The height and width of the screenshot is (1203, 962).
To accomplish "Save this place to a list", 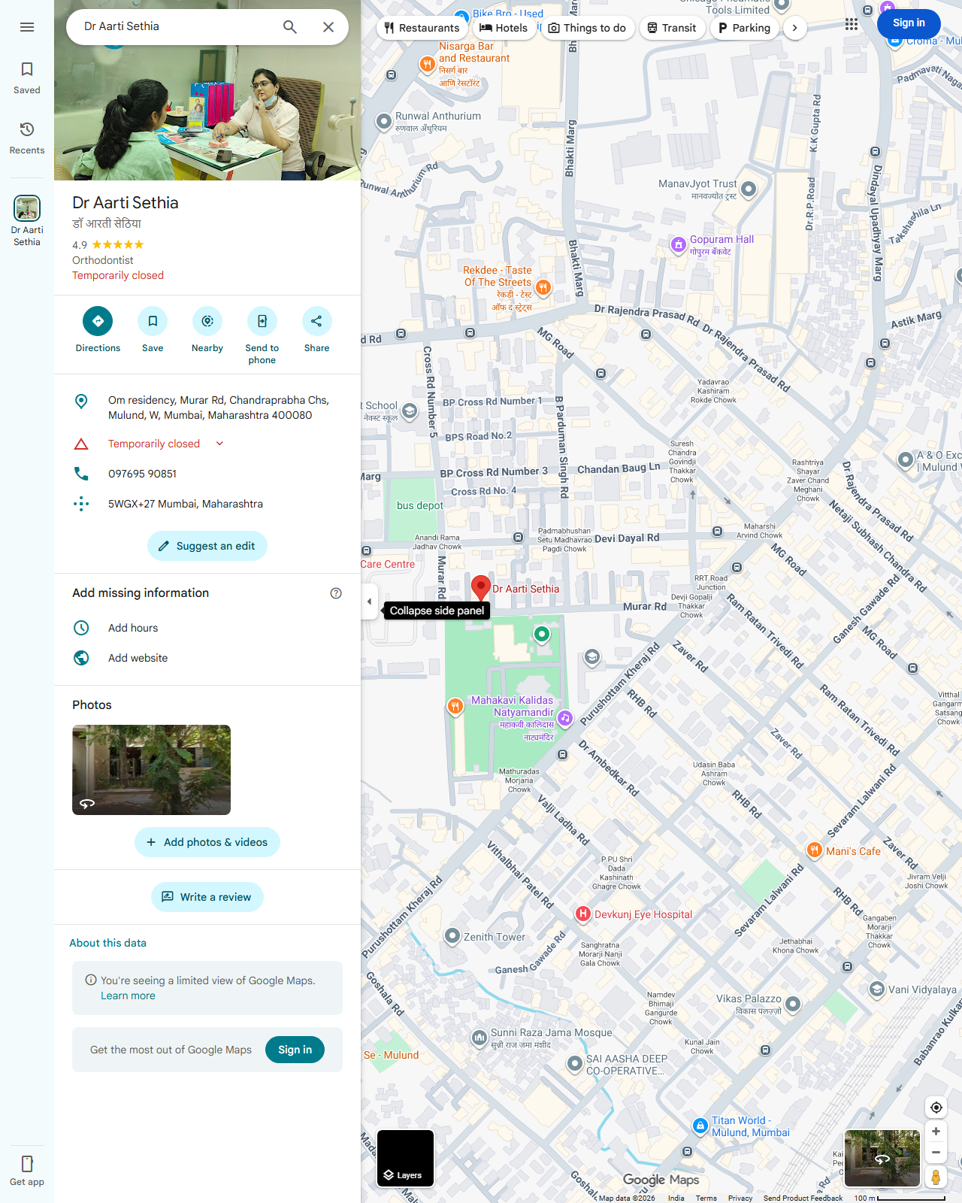I will coord(153,330).
